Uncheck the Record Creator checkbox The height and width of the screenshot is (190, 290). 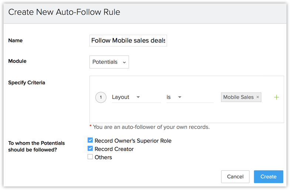(x=90, y=149)
